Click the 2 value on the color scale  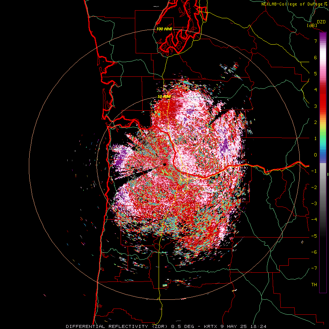pyautogui.click(x=315, y=122)
